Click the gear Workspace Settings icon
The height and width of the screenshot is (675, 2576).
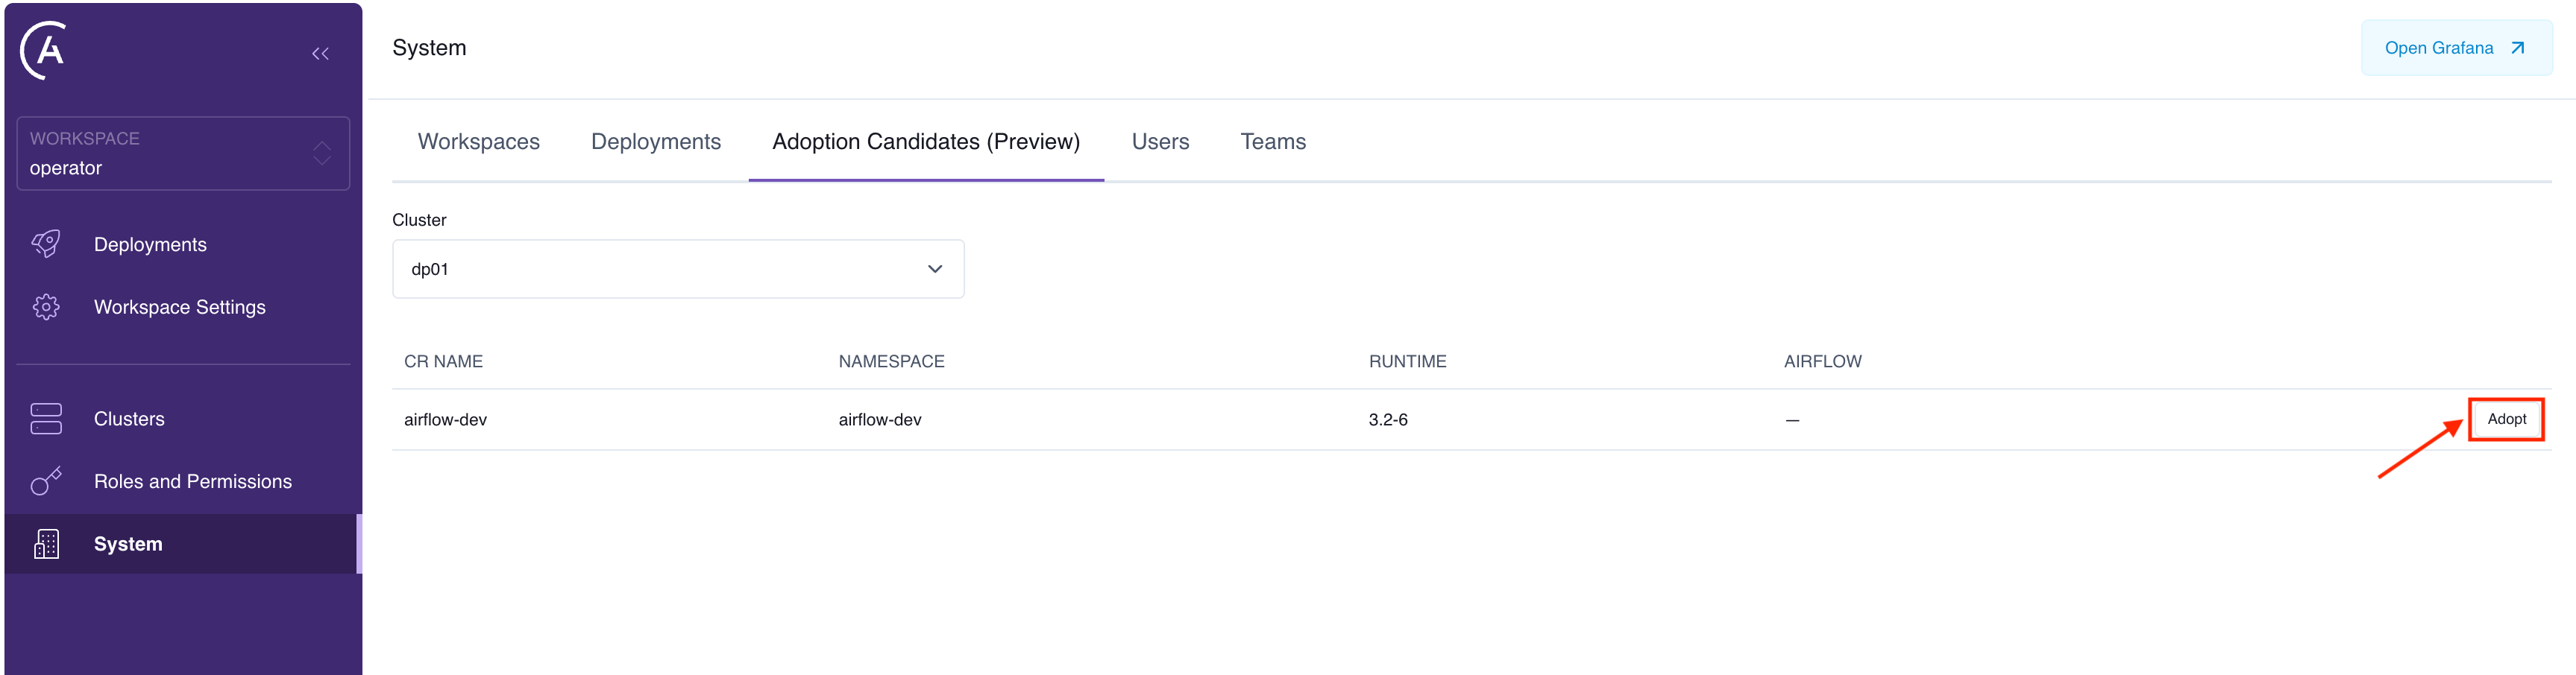[46, 306]
